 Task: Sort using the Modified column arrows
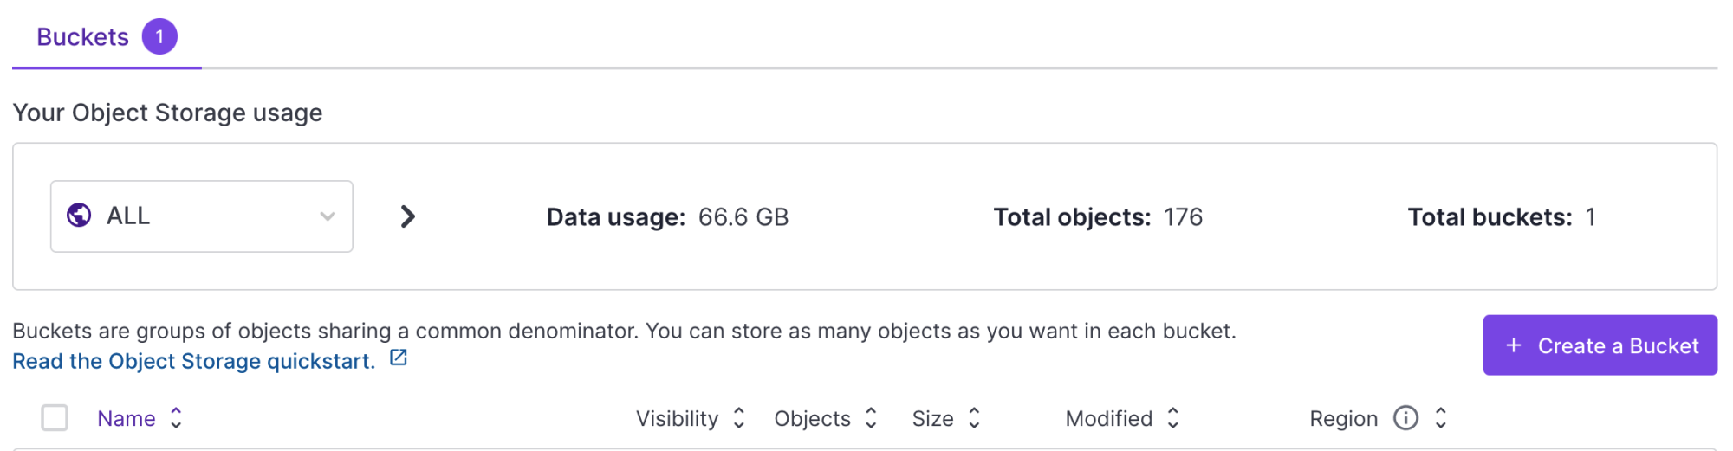[1173, 418]
